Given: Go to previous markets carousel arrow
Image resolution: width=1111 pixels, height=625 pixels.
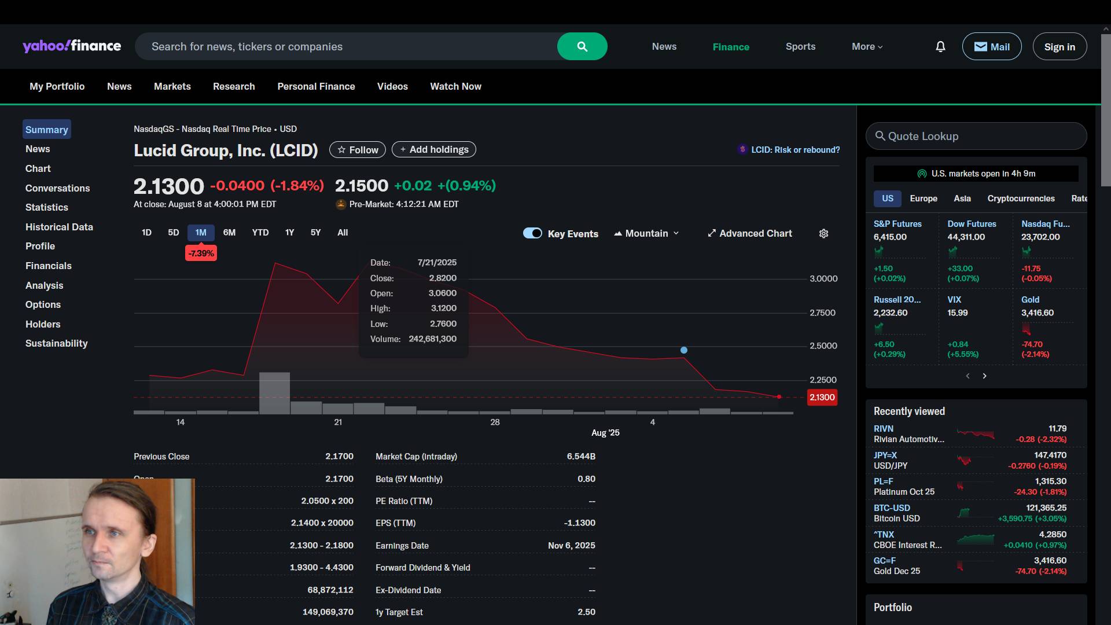Looking at the screenshot, I should point(967,376).
